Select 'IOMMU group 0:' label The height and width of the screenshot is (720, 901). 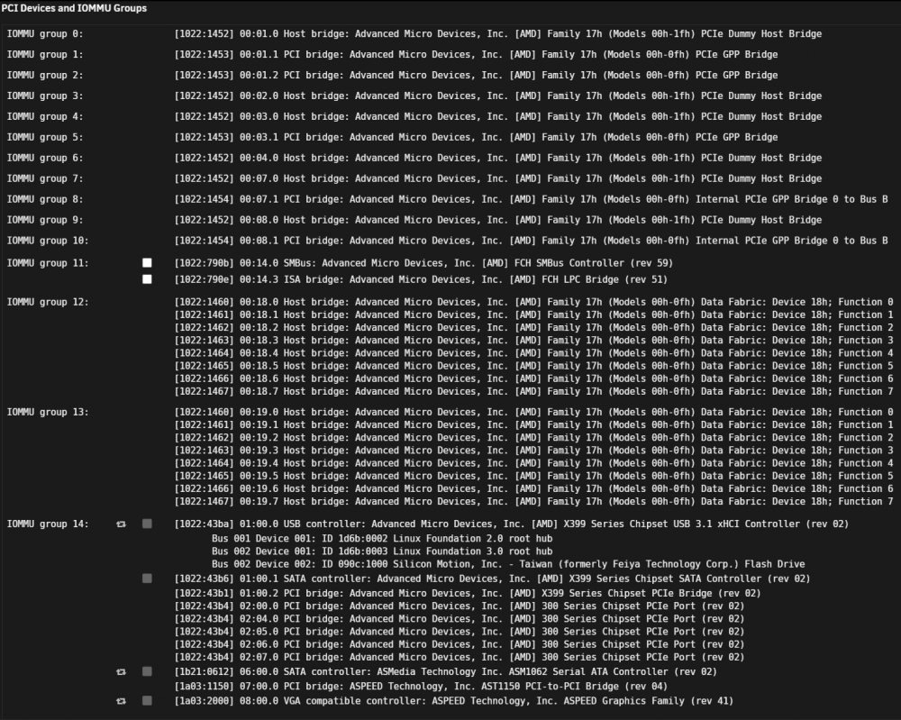[45, 34]
